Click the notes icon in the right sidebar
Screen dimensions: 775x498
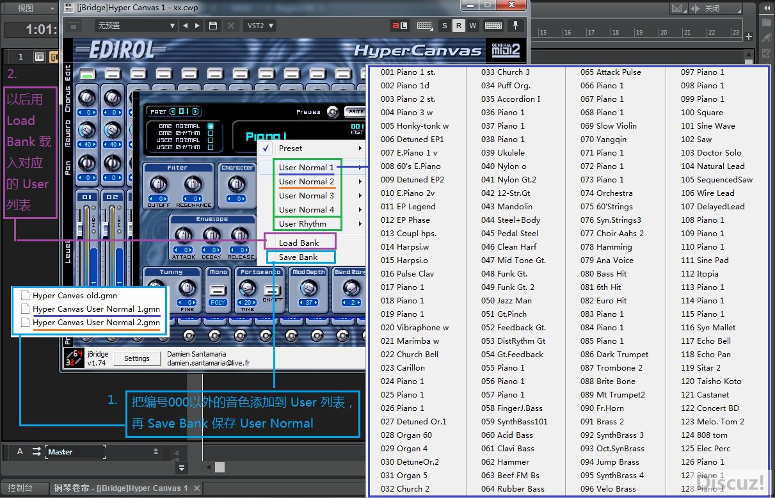[766, 53]
